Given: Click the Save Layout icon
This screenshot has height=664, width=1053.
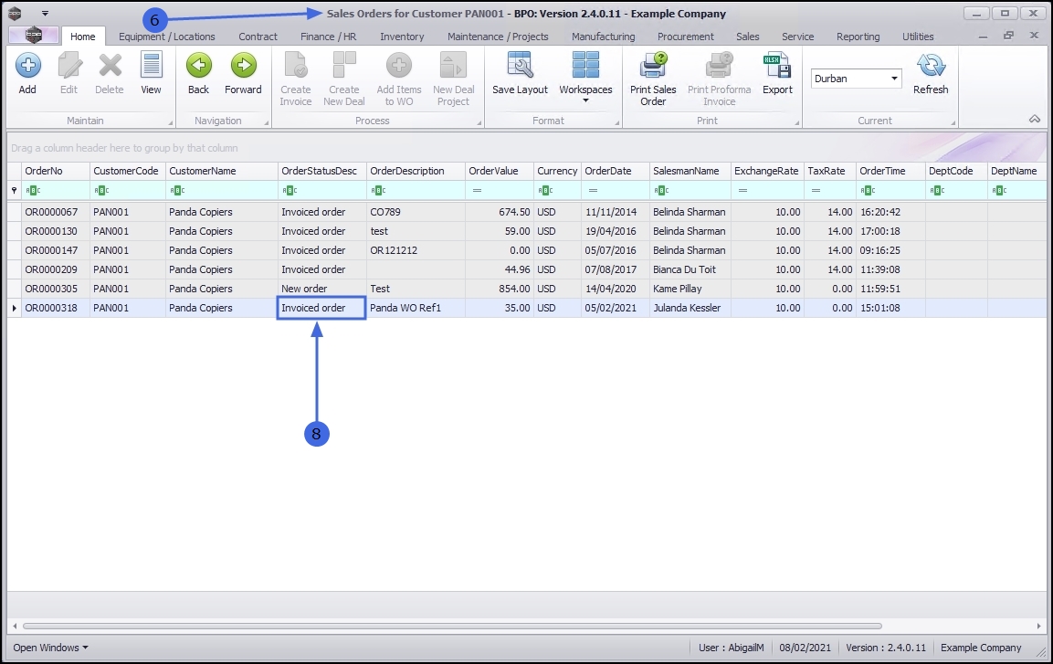Looking at the screenshot, I should coord(520,73).
